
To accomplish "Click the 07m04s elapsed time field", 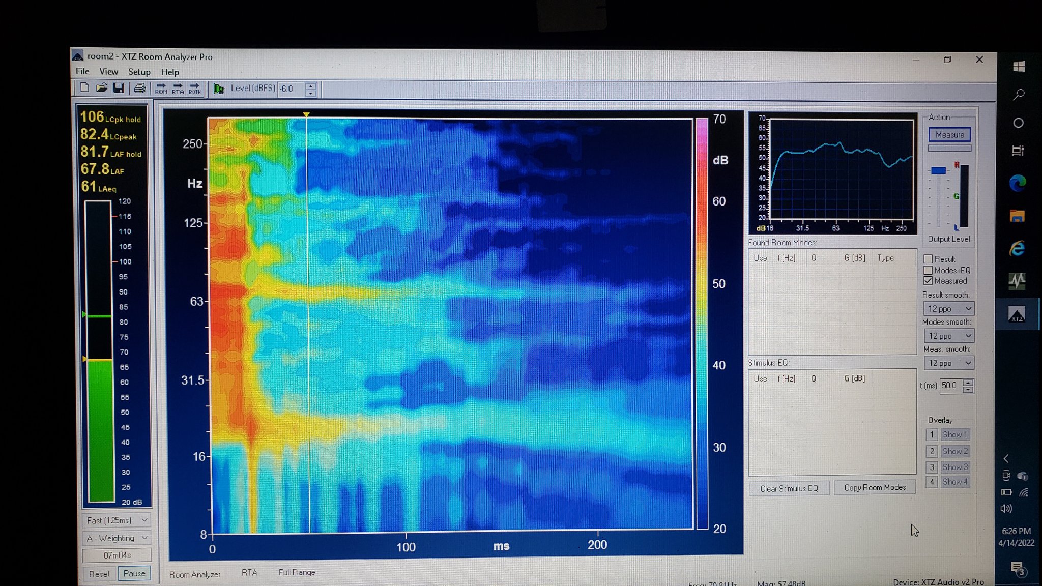I will click(x=117, y=555).
